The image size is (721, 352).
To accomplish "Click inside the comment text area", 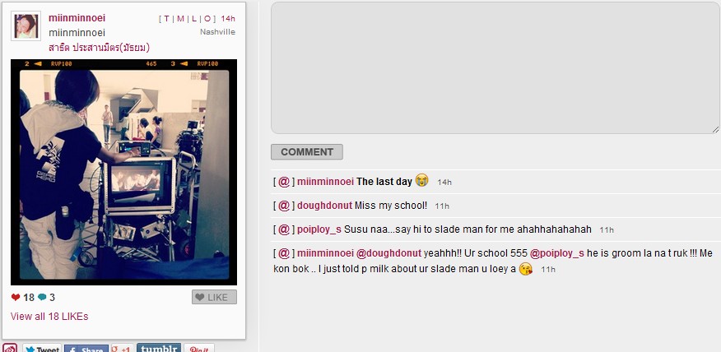I will (495, 68).
